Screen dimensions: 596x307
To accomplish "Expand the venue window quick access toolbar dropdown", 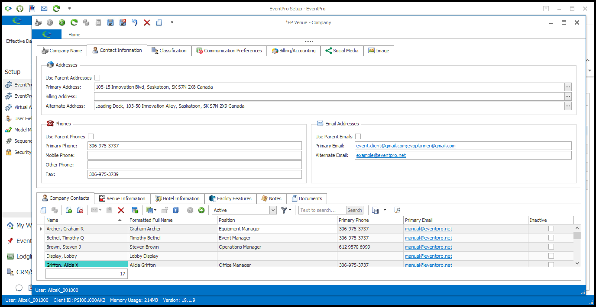I will pyautogui.click(x=172, y=22).
